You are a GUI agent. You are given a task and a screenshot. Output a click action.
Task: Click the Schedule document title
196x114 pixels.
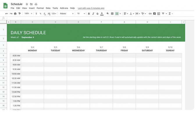[x=17, y=4]
